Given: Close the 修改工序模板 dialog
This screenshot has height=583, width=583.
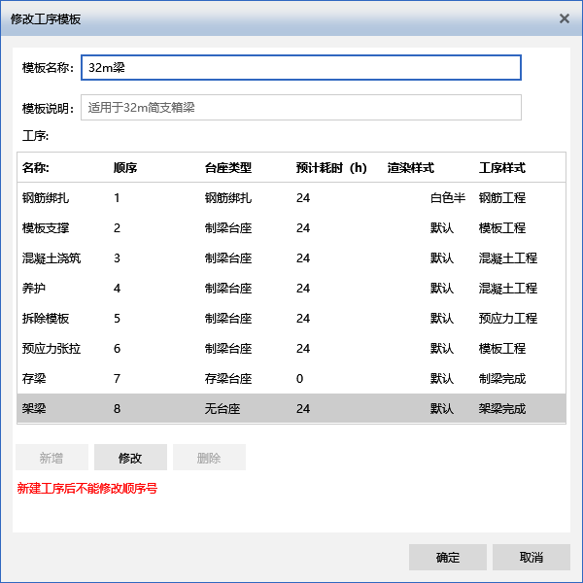Looking at the screenshot, I should click(564, 18).
